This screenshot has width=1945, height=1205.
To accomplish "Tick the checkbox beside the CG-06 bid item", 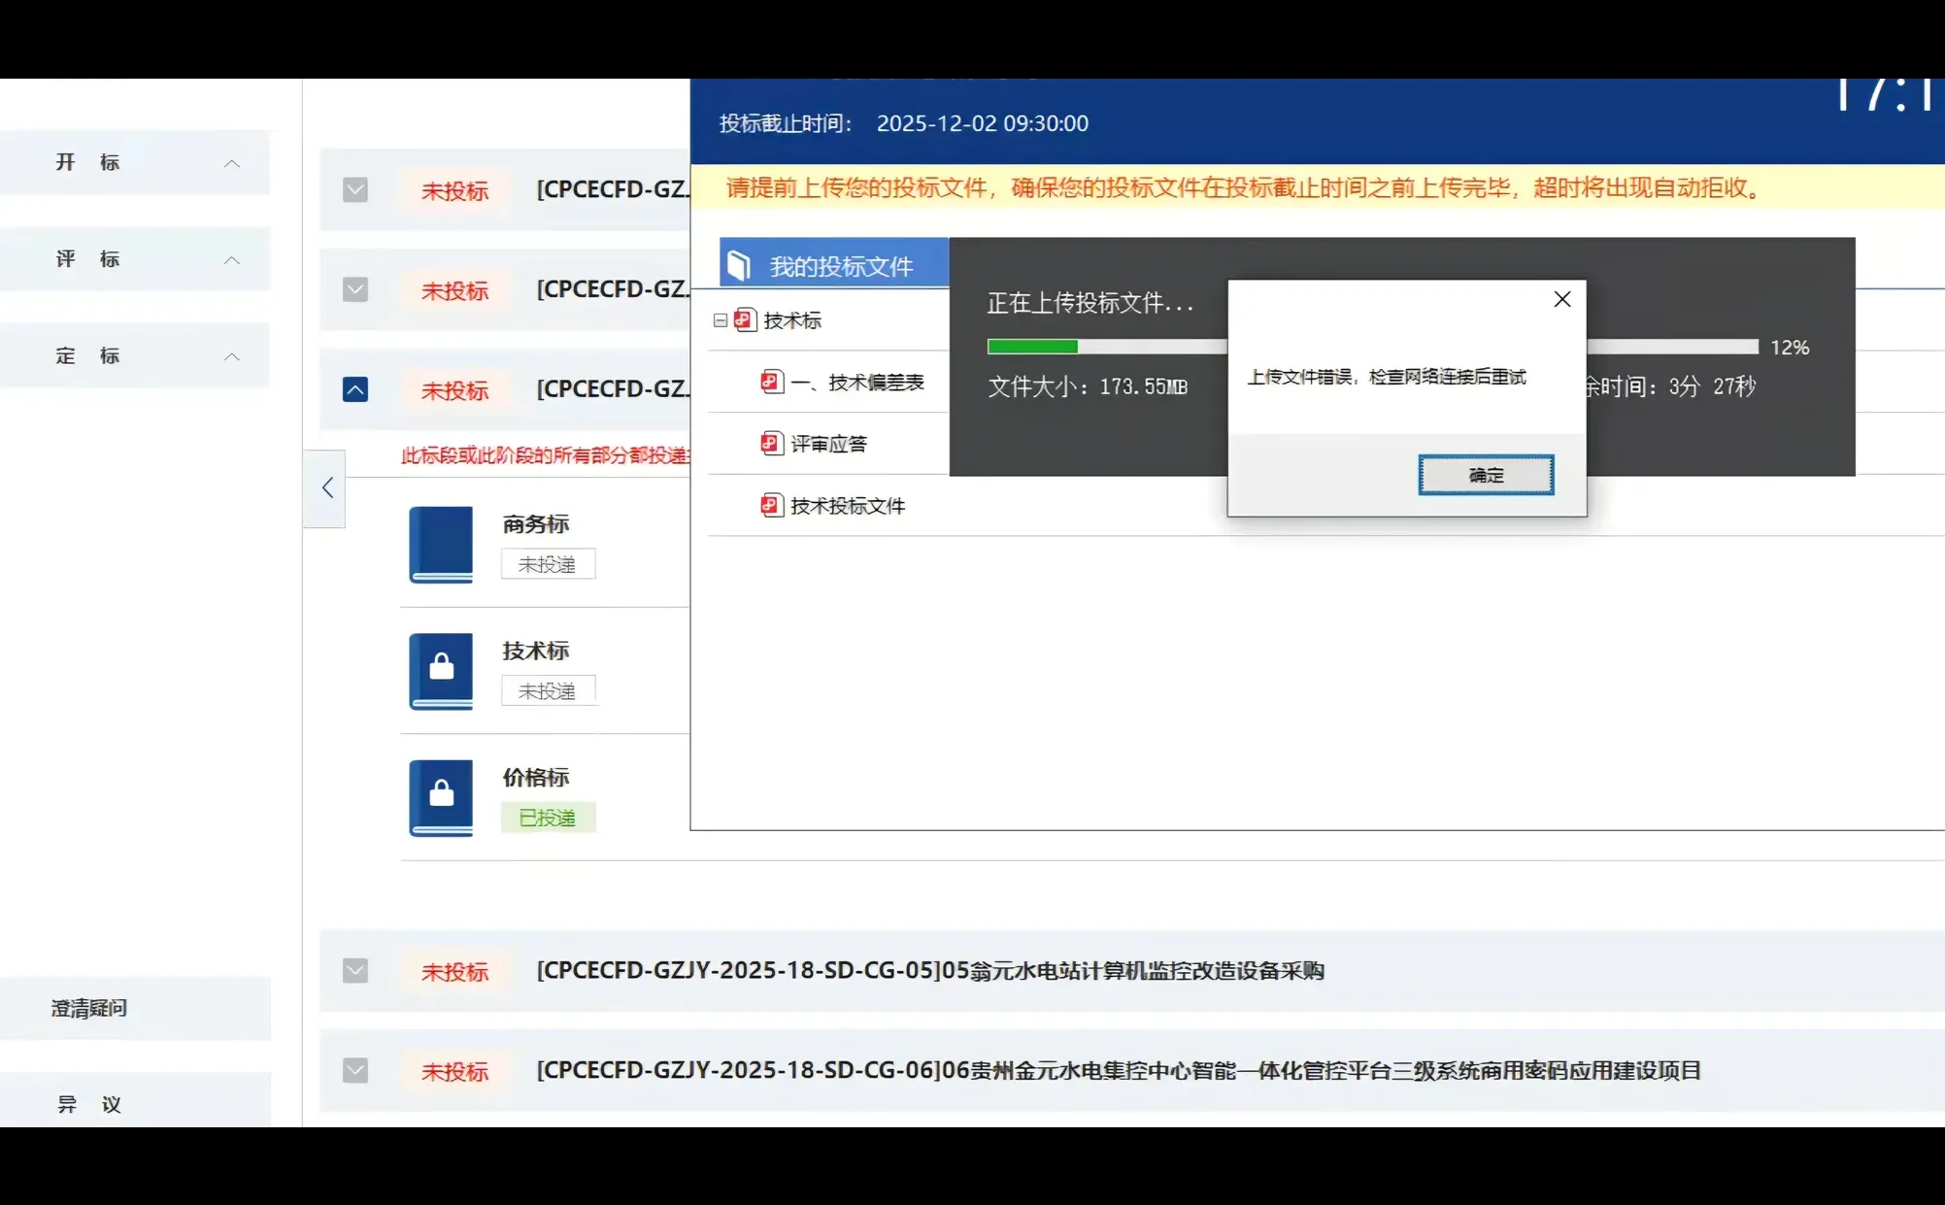I will click(x=355, y=1070).
